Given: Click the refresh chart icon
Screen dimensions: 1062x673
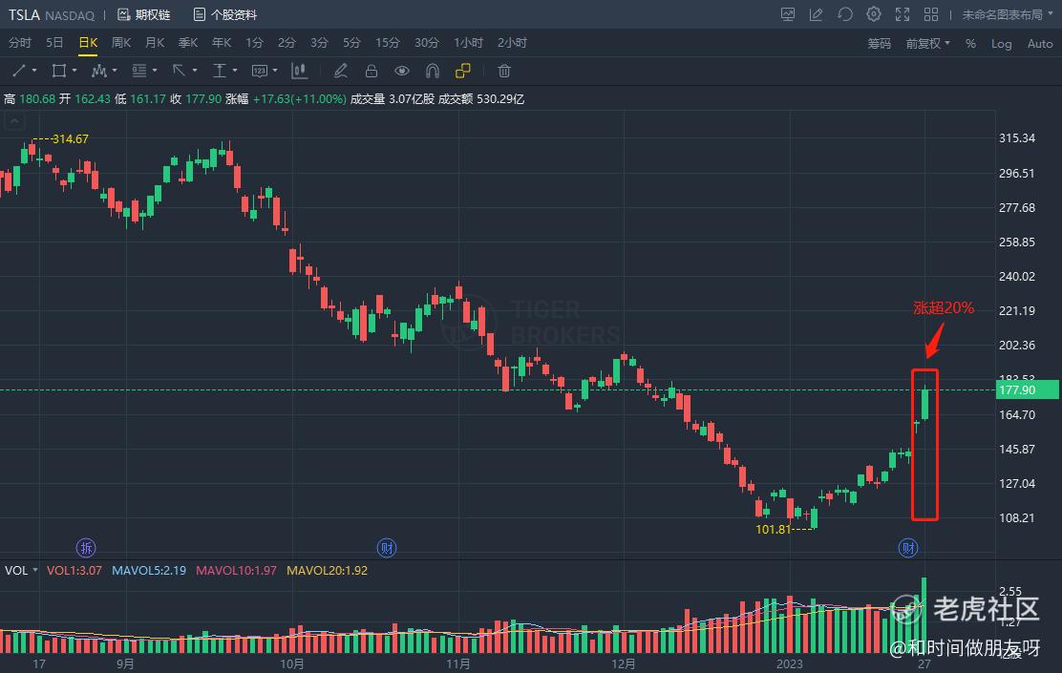Looking at the screenshot, I should click(844, 14).
